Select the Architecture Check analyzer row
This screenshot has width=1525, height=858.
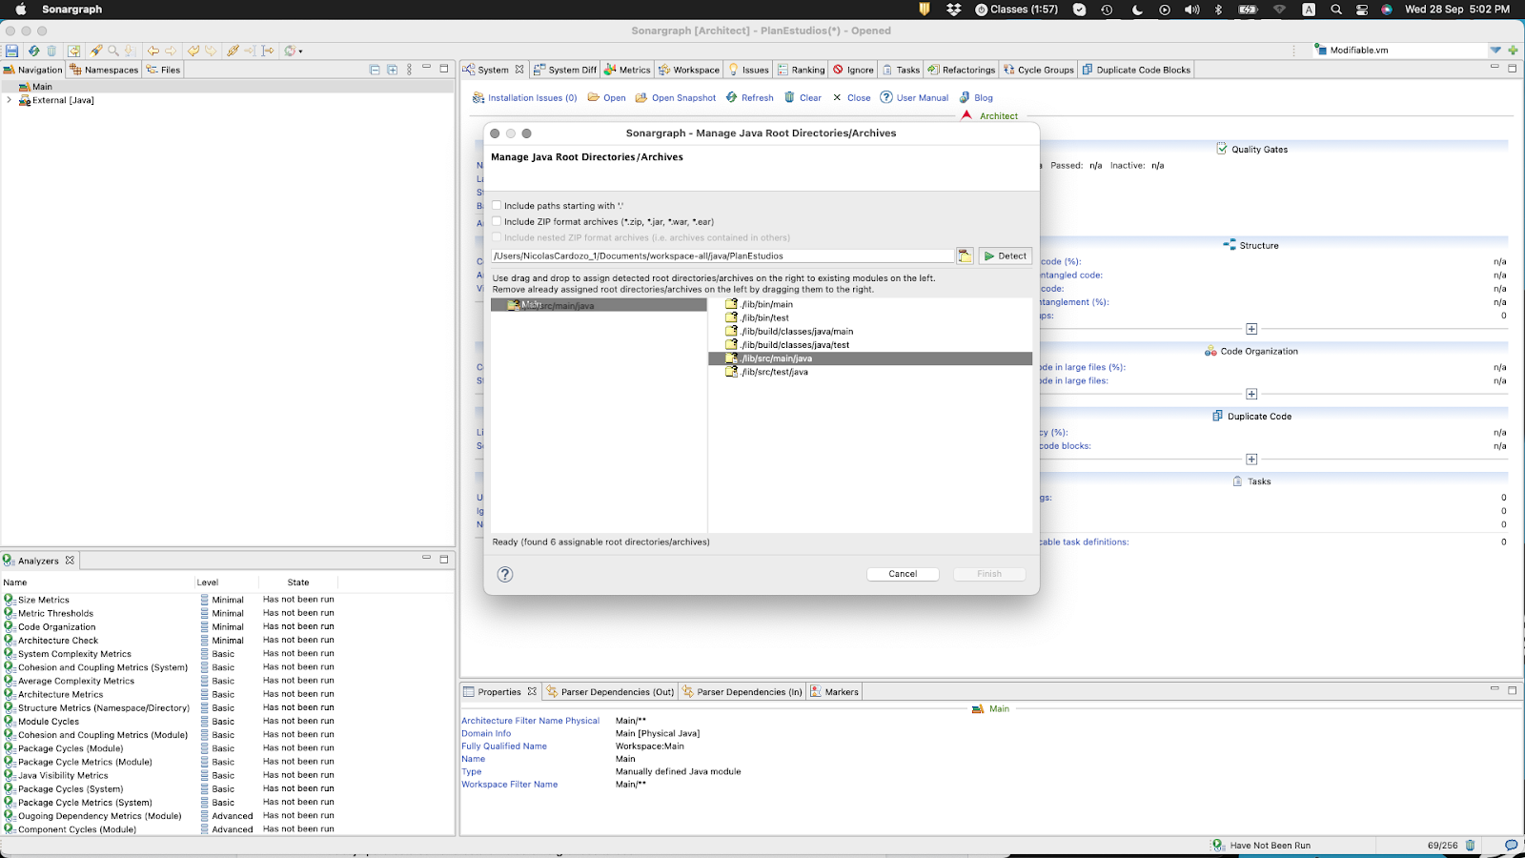[227, 641]
